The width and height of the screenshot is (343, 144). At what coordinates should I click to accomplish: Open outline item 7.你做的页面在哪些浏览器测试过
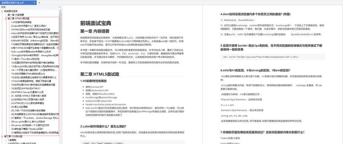pos(35,44)
